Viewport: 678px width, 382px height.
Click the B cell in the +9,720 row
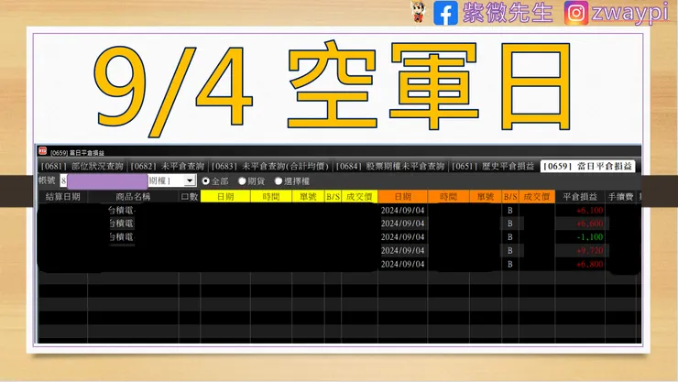point(510,251)
